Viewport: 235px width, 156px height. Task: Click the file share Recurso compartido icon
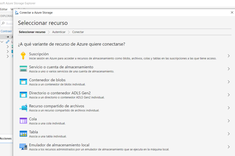pyautogui.click(x=23, y=108)
